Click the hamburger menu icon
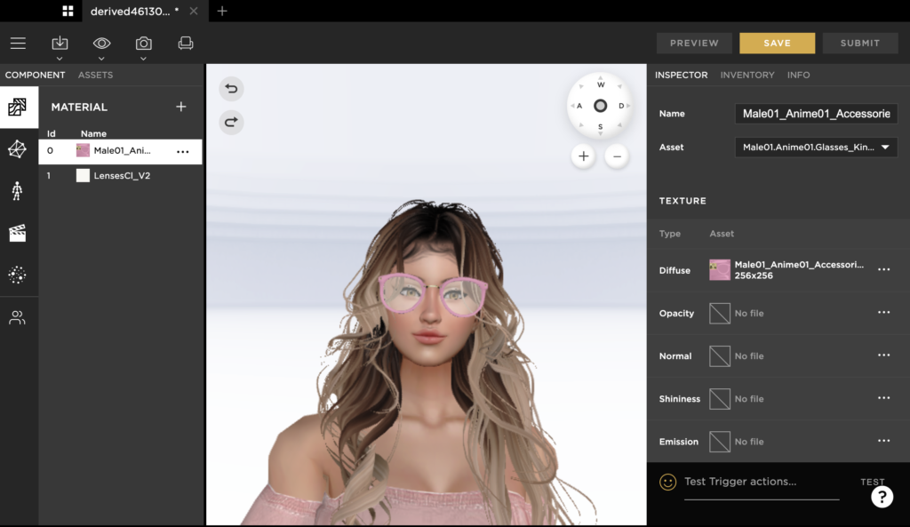910x527 pixels. point(18,42)
